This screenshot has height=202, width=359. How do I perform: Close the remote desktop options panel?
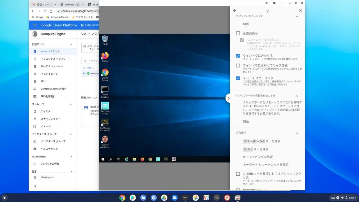(x=300, y=10)
